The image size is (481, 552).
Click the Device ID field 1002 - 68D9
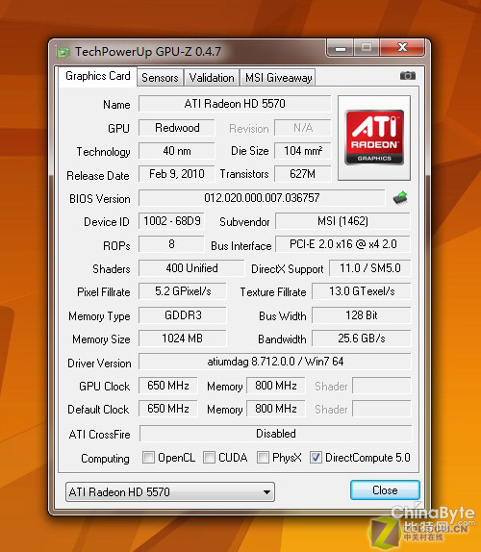coord(171,221)
